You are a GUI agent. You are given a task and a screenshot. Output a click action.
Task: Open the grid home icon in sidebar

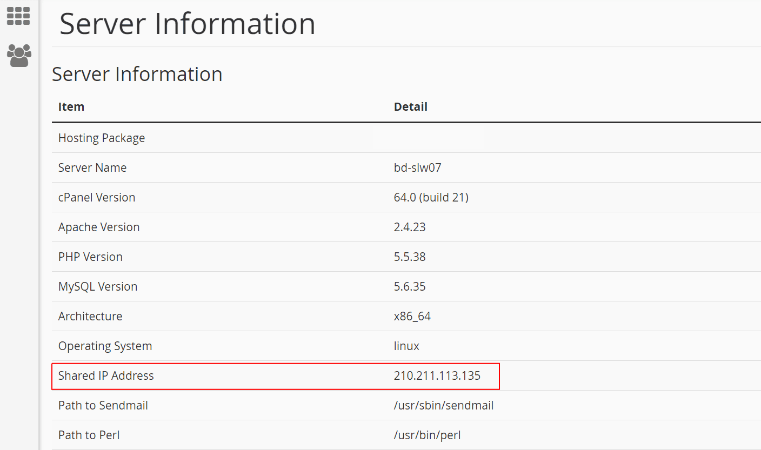click(18, 16)
